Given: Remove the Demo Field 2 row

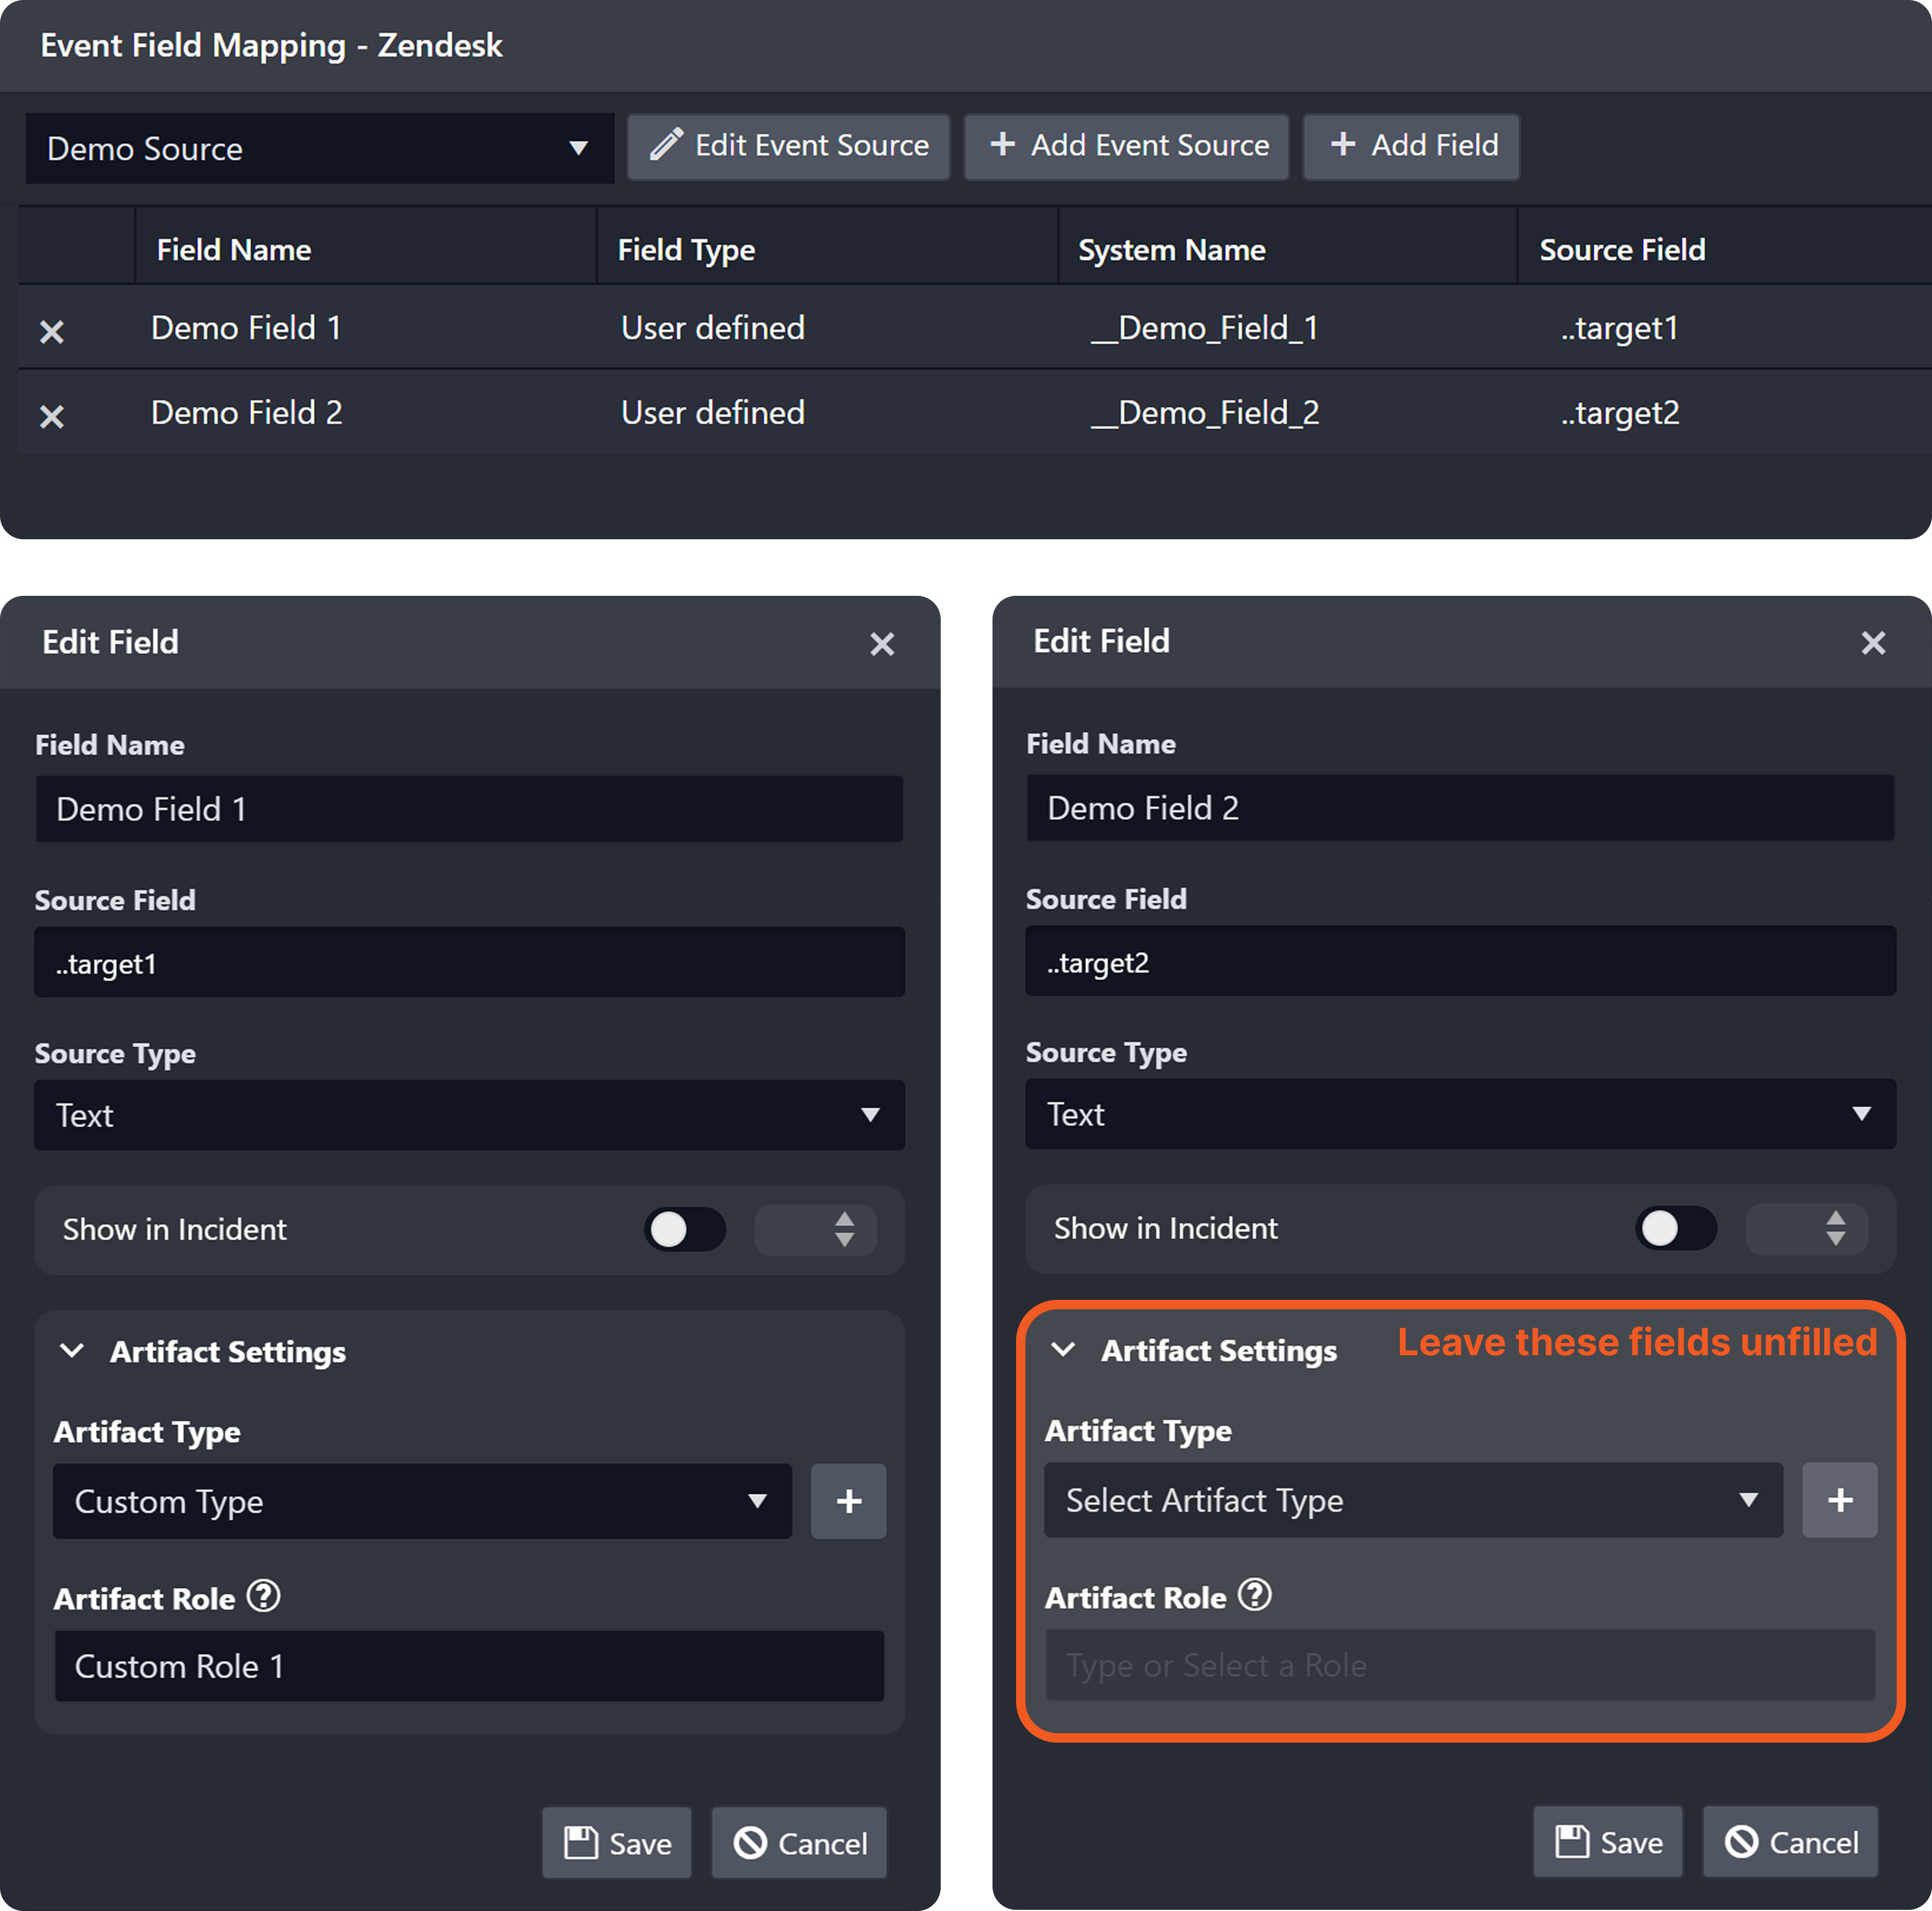Looking at the screenshot, I should pyautogui.click(x=52, y=416).
